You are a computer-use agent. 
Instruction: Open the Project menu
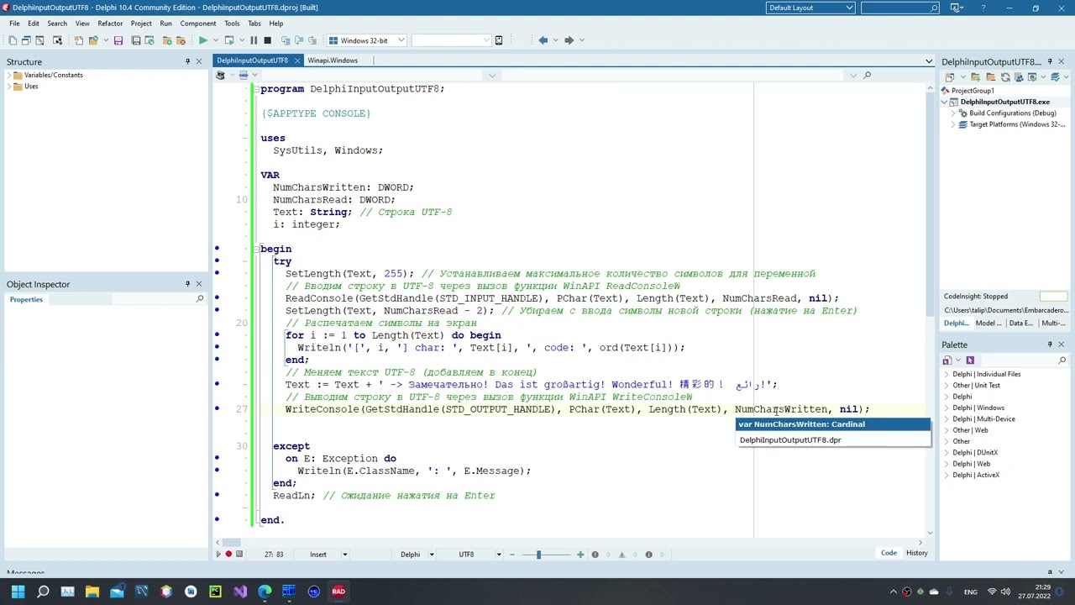click(x=141, y=24)
